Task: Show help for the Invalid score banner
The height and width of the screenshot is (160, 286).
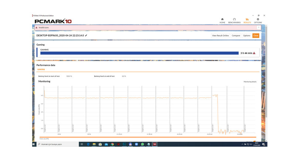Action: coord(259,28)
